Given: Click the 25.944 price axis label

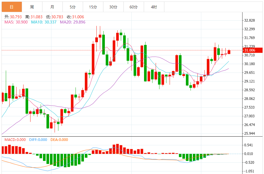Looking at the screenshot, I should (249, 133).
